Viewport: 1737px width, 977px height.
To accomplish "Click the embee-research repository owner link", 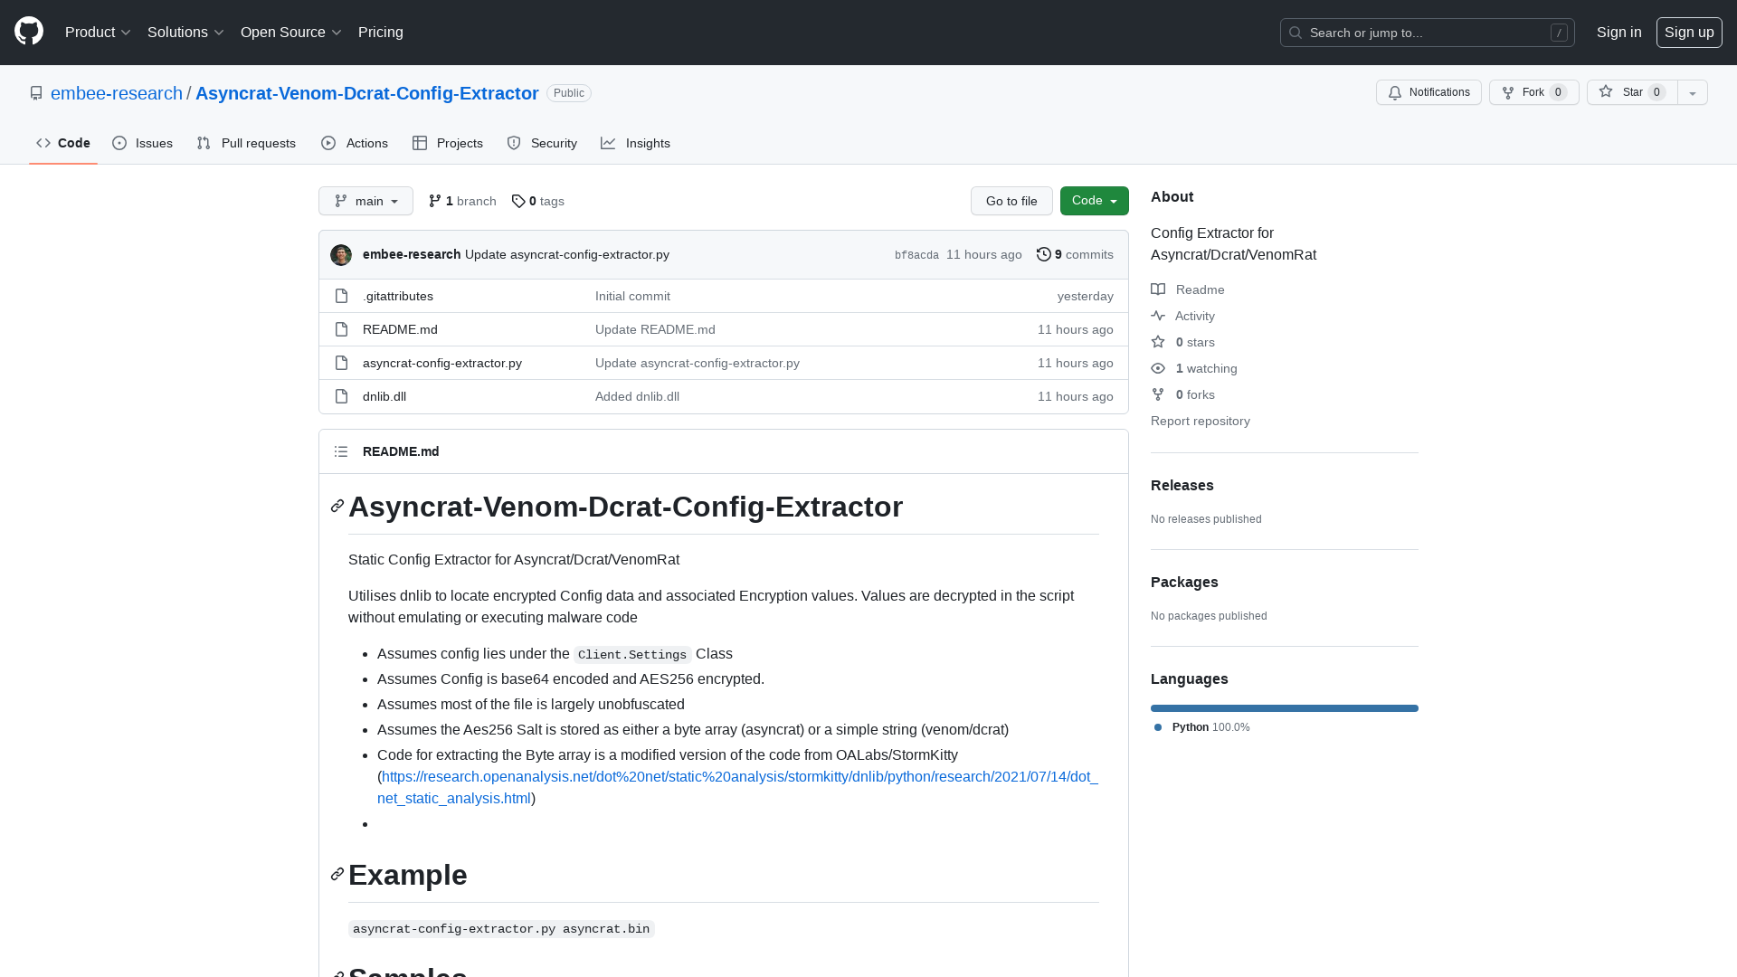I will coord(117,93).
